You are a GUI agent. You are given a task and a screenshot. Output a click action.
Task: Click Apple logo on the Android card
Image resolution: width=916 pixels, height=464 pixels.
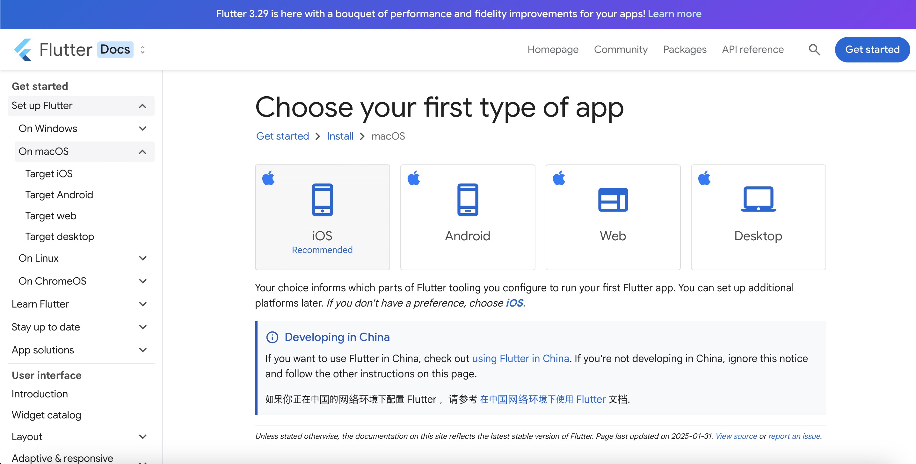(414, 178)
